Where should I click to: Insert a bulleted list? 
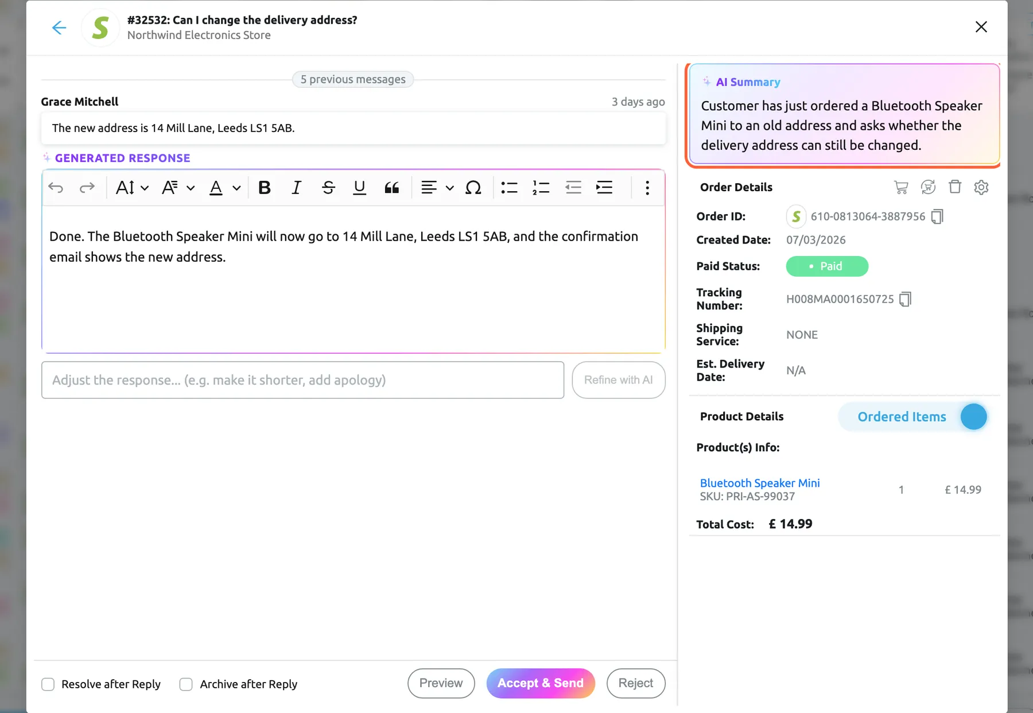[x=509, y=188]
